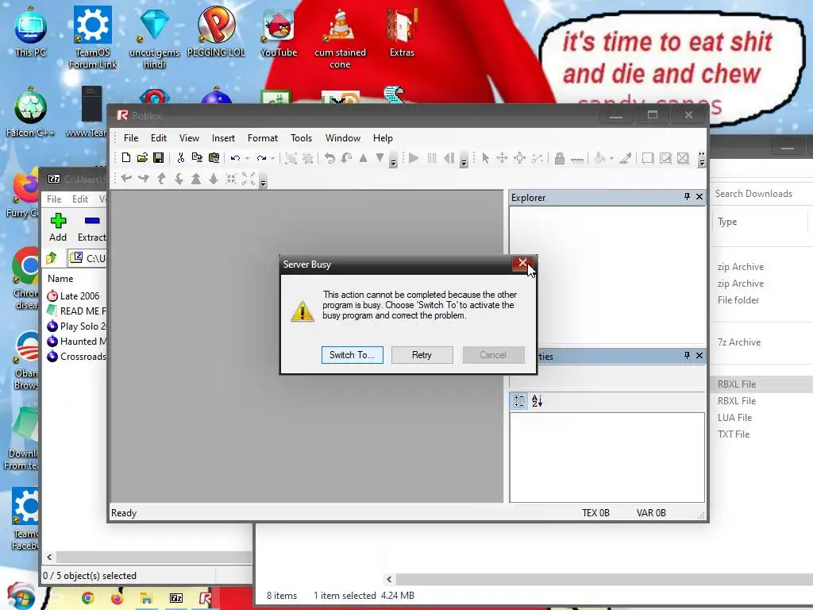The width and height of the screenshot is (813, 610).
Task: Open the File menu in Roblox
Action: point(131,138)
